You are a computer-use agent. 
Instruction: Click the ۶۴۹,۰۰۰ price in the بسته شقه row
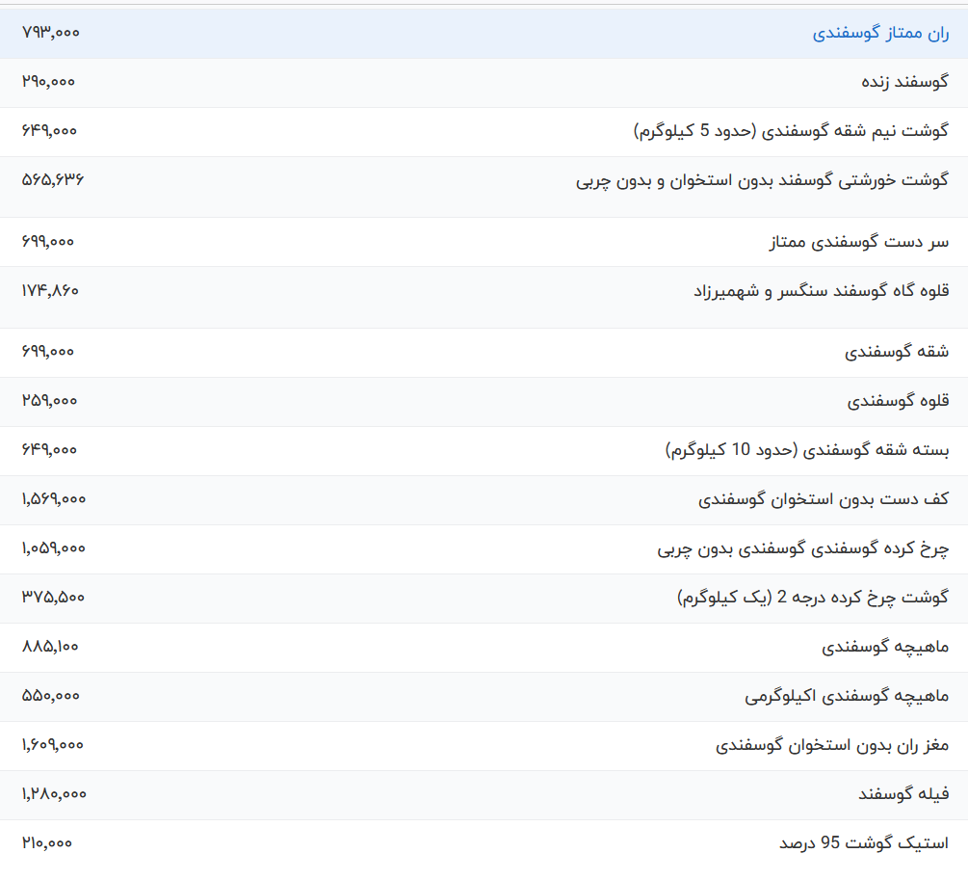49,450
